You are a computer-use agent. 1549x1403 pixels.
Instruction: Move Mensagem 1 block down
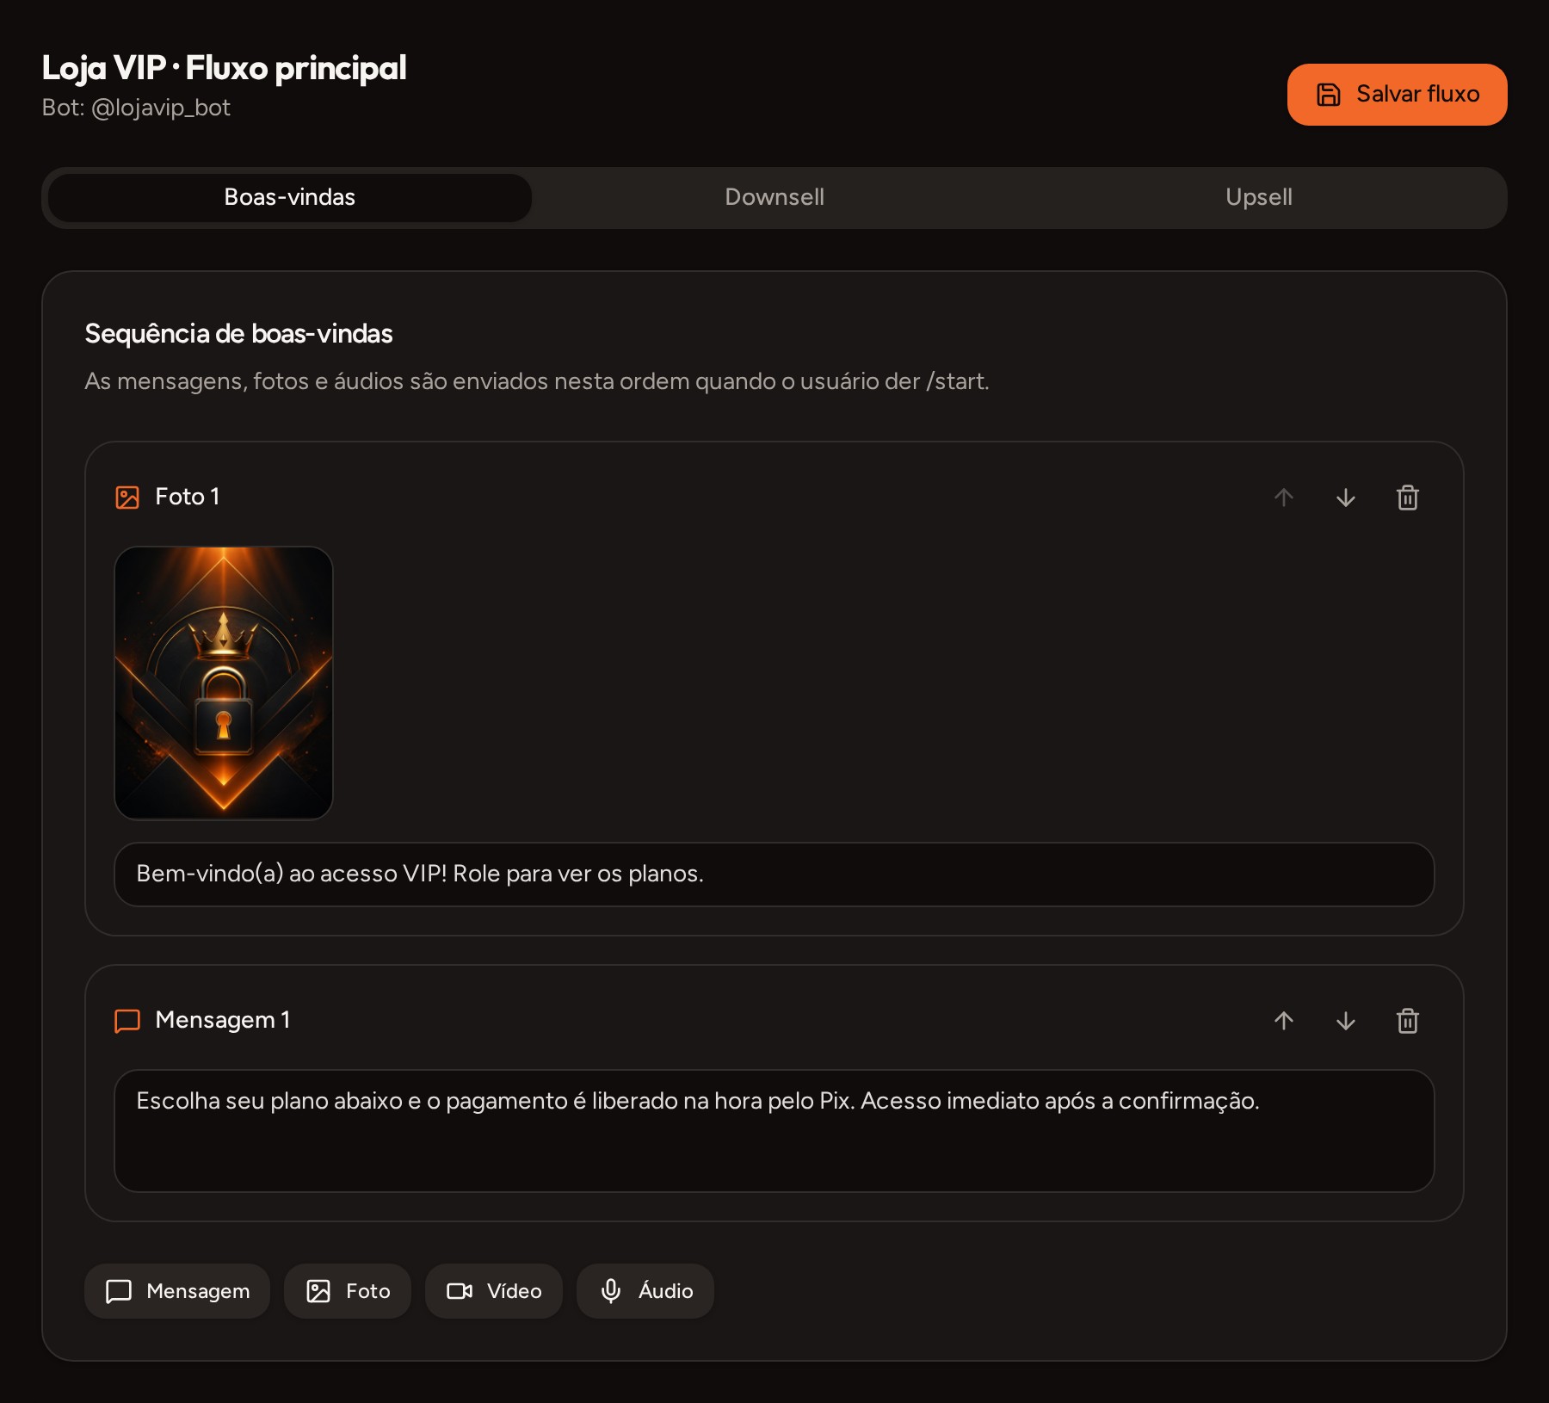(1346, 1021)
